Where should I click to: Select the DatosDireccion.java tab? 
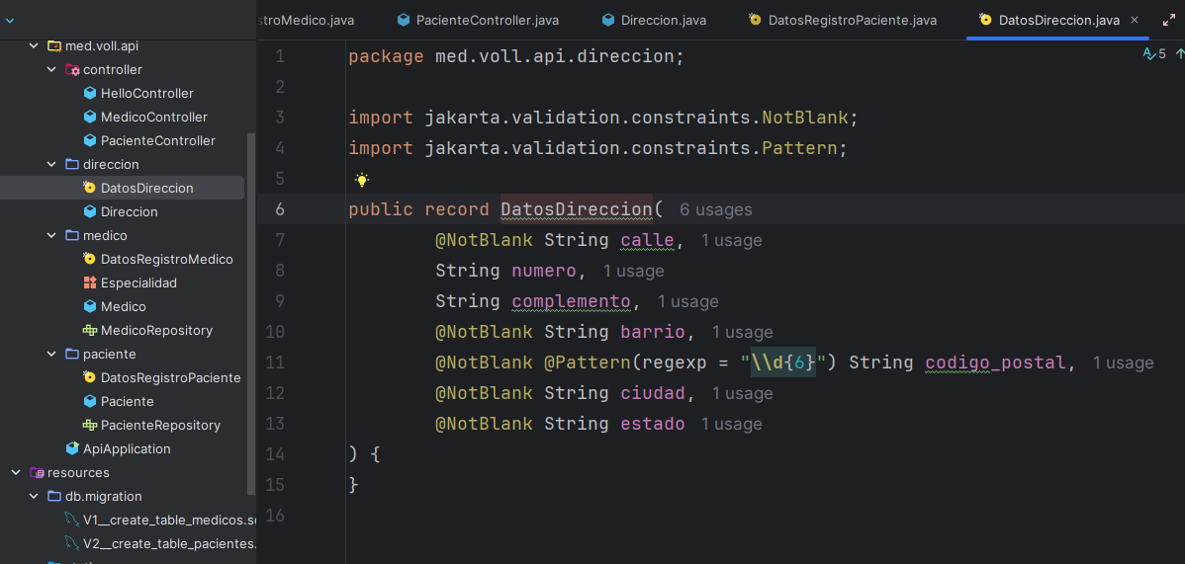click(1058, 21)
